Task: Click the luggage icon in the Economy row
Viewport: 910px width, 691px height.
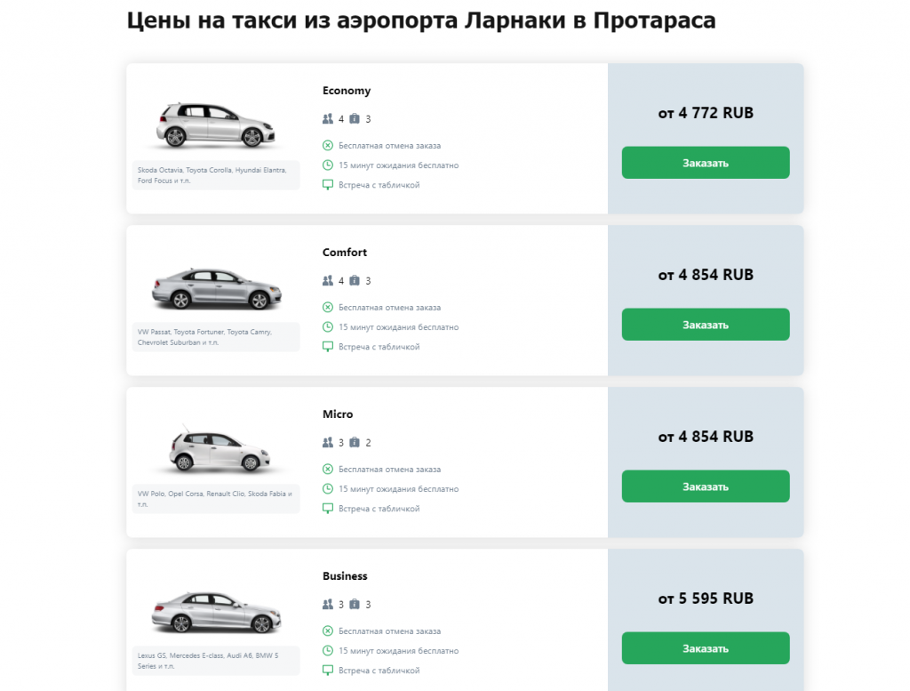Action: coord(353,118)
